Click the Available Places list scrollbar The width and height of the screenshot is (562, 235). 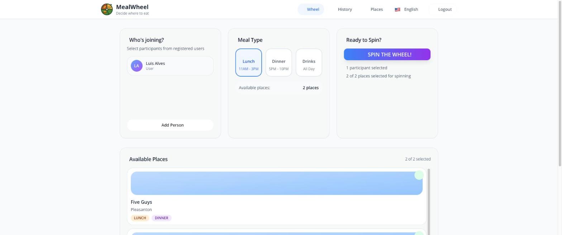pos(429,201)
